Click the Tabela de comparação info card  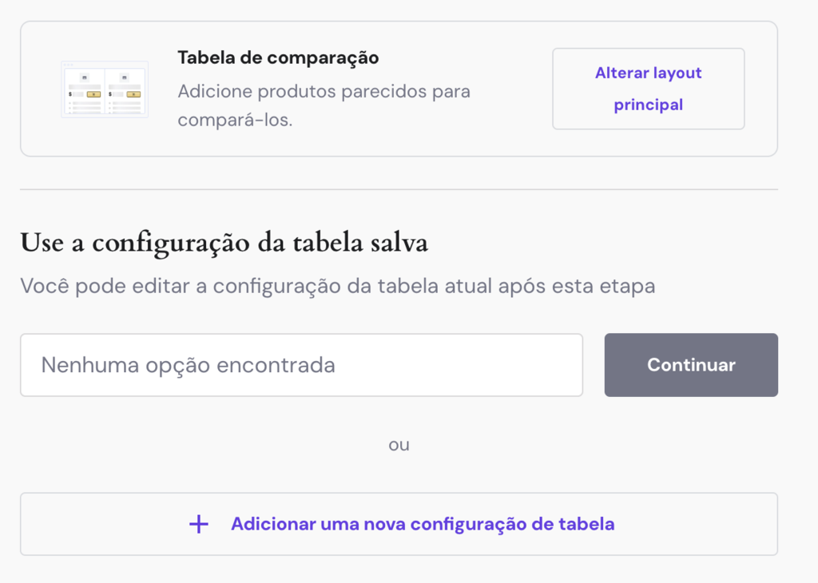(x=399, y=88)
